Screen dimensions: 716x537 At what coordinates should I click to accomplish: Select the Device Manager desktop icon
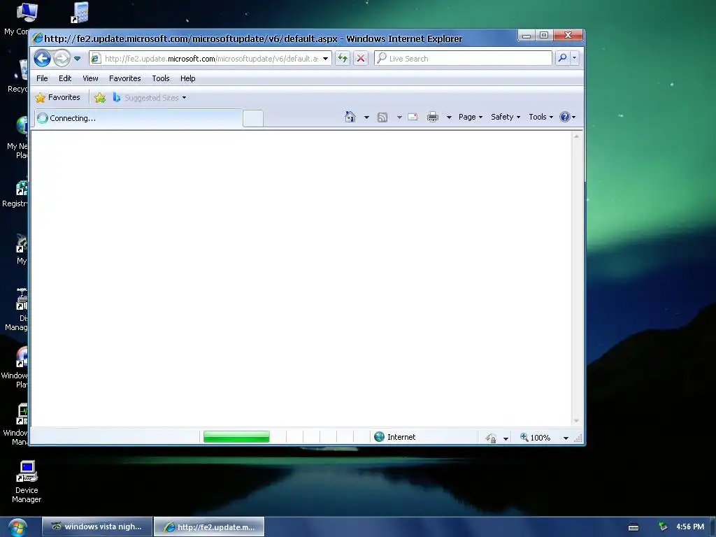coord(27,482)
